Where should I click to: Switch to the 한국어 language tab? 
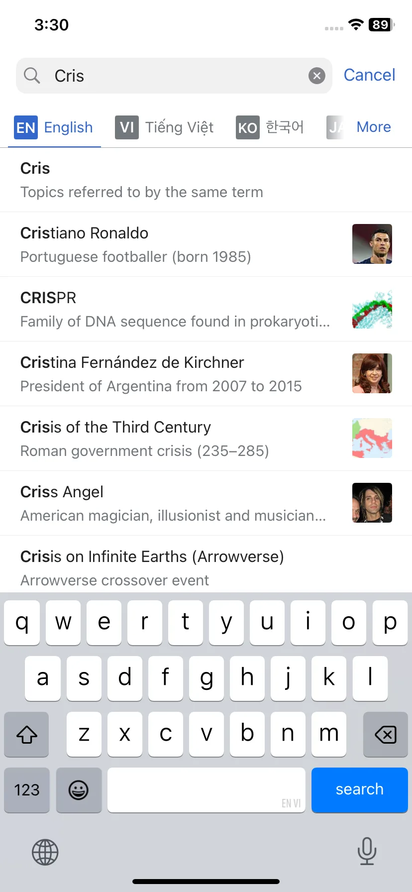point(270,127)
